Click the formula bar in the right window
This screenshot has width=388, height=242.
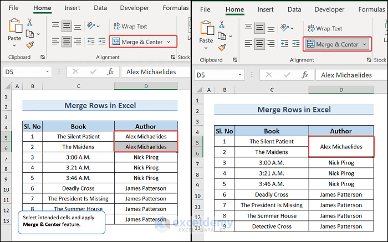tap(351, 75)
